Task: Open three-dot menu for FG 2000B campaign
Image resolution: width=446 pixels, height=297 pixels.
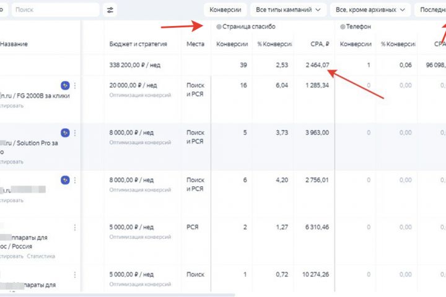Action: (x=75, y=85)
